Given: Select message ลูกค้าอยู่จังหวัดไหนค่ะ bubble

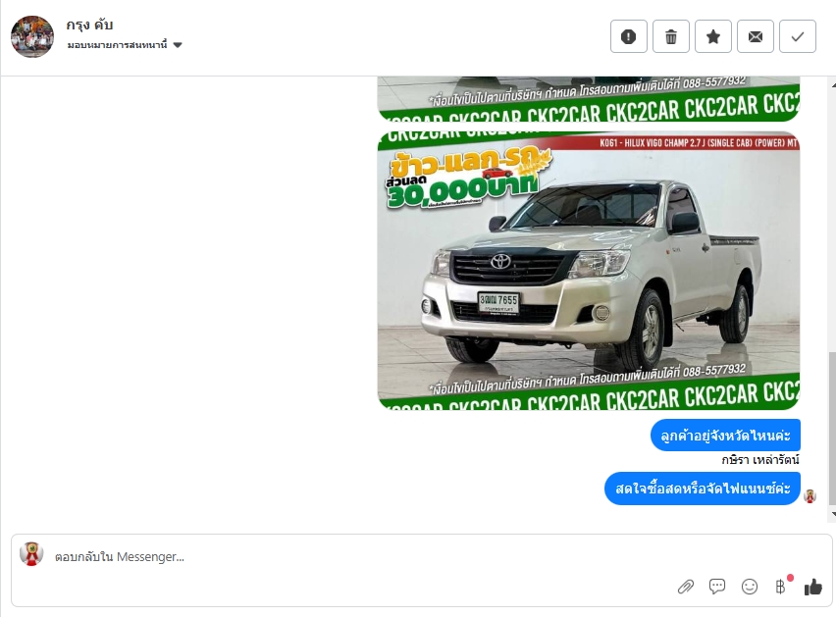Looking at the screenshot, I should pos(725,436).
